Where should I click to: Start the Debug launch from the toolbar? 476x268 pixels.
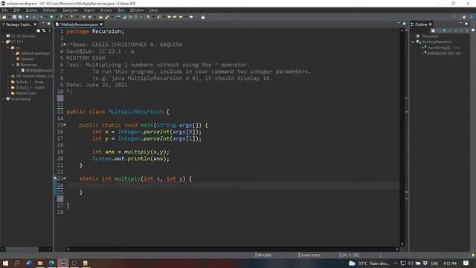click(41, 17)
